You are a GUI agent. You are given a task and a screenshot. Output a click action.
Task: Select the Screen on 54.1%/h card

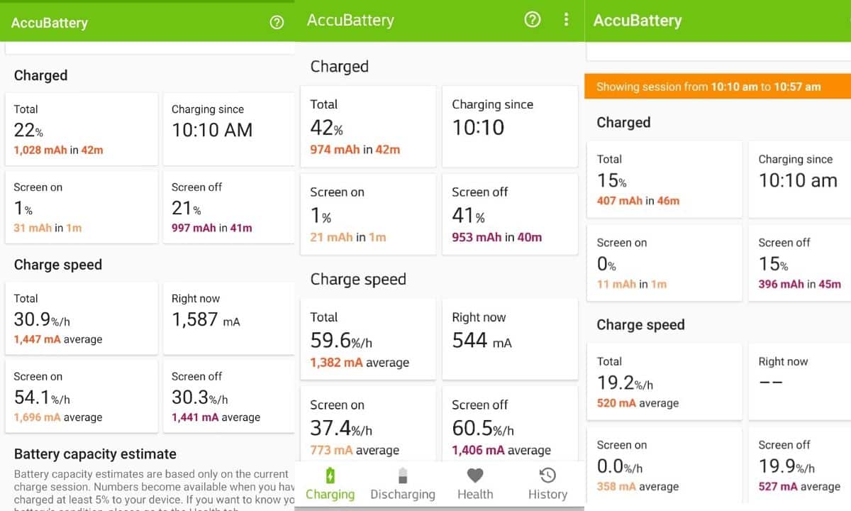point(81,396)
